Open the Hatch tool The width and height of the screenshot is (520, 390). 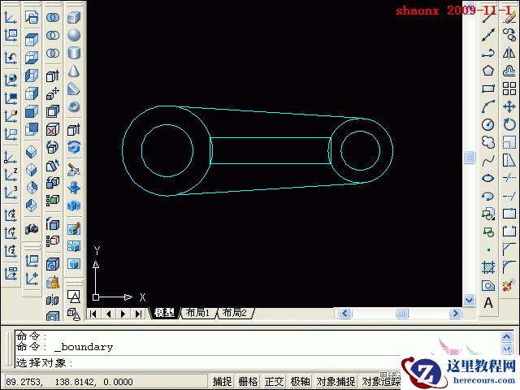(488, 267)
